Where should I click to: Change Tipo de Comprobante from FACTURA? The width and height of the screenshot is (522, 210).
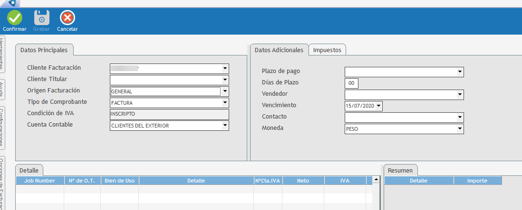(225, 103)
